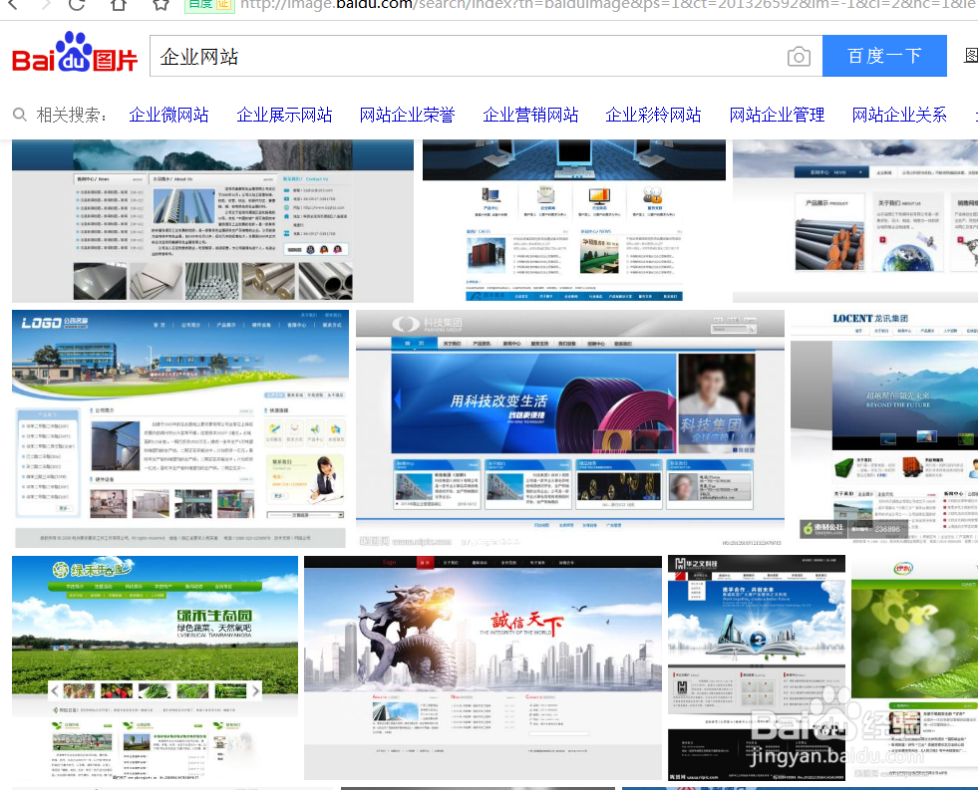
Task: Open the 华之文科技 dark website thumbnail
Action: [757, 667]
